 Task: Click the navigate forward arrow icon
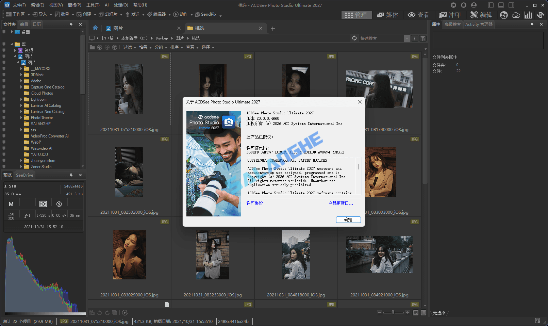[x=107, y=47]
